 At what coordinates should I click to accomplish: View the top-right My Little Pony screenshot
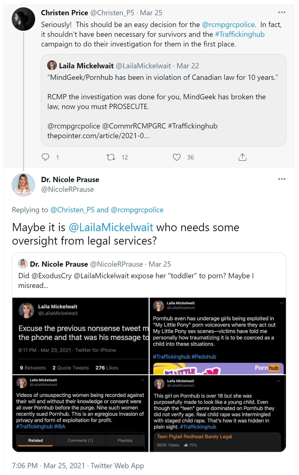point(218,336)
